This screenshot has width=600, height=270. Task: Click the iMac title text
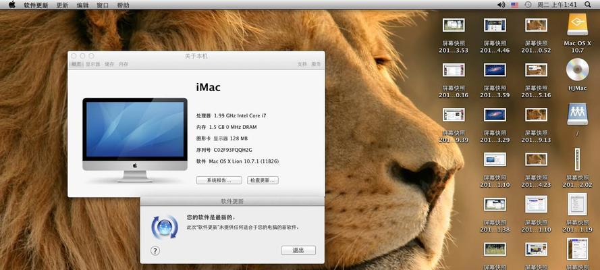208,87
